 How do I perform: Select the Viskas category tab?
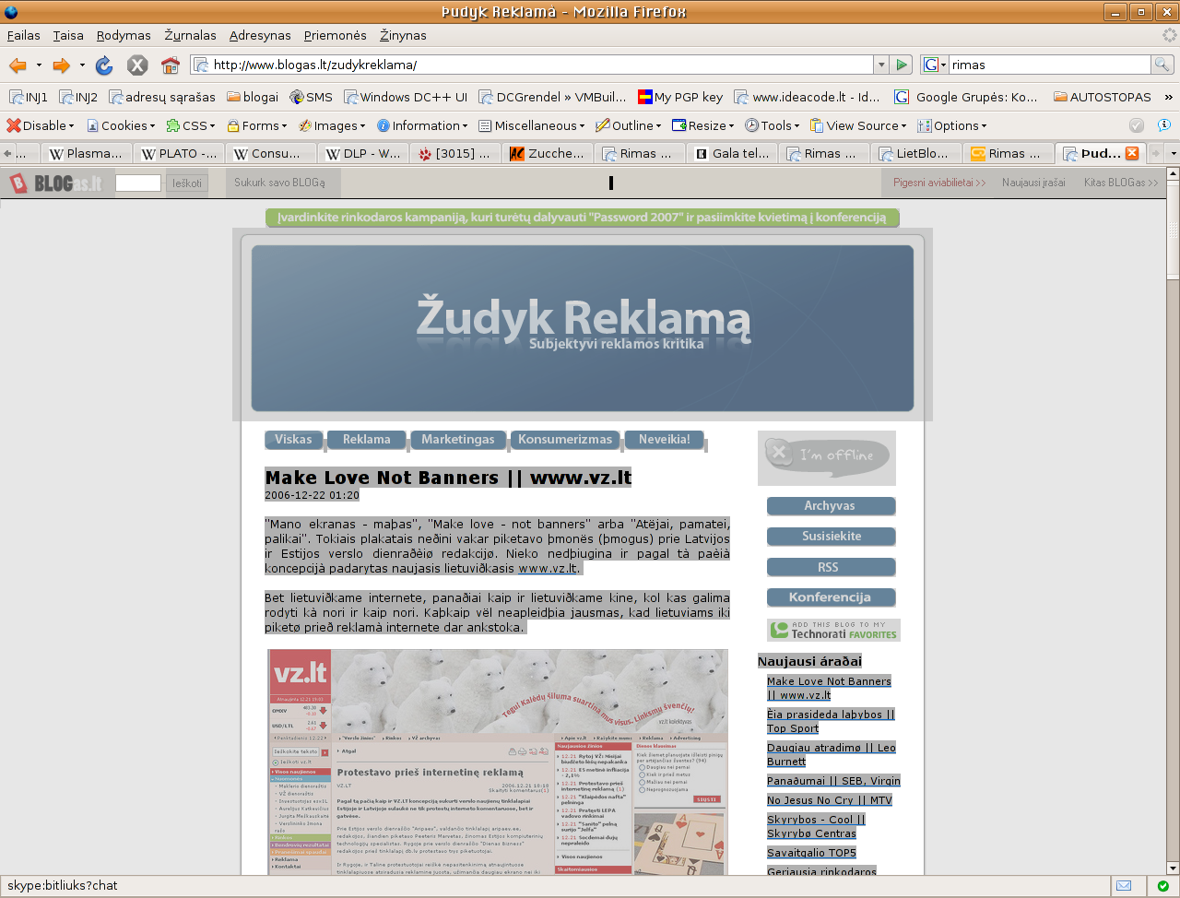click(294, 440)
